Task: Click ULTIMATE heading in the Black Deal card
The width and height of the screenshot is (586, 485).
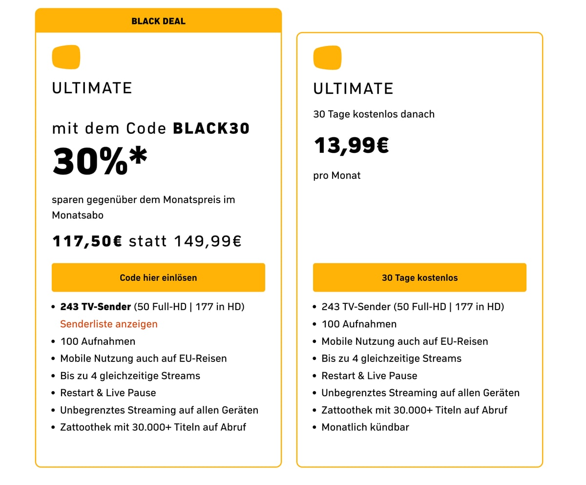Action: pos(92,88)
